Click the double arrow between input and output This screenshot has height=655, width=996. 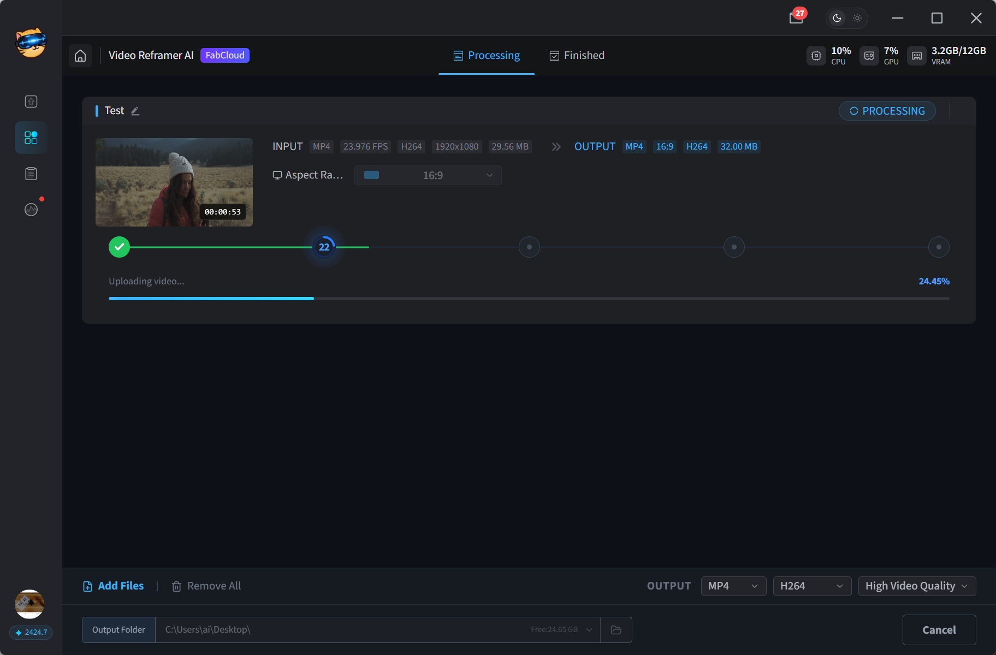tap(556, 147)
